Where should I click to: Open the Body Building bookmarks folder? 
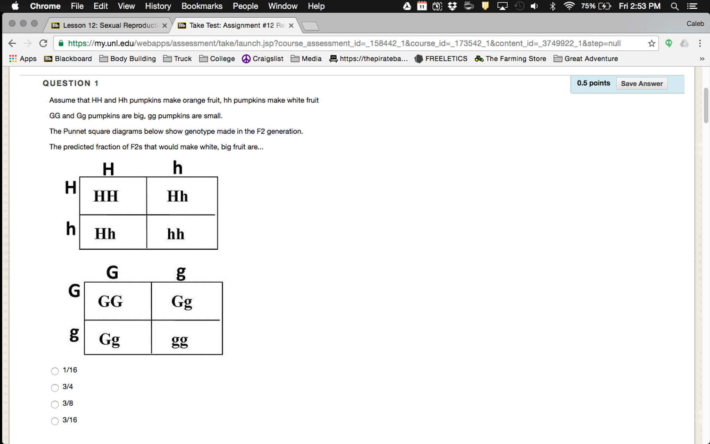(128, 59)
